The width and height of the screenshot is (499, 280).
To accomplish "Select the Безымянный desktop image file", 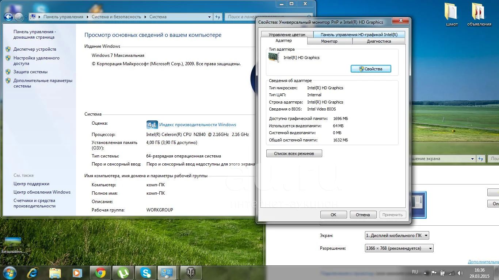I will (14, 245).
